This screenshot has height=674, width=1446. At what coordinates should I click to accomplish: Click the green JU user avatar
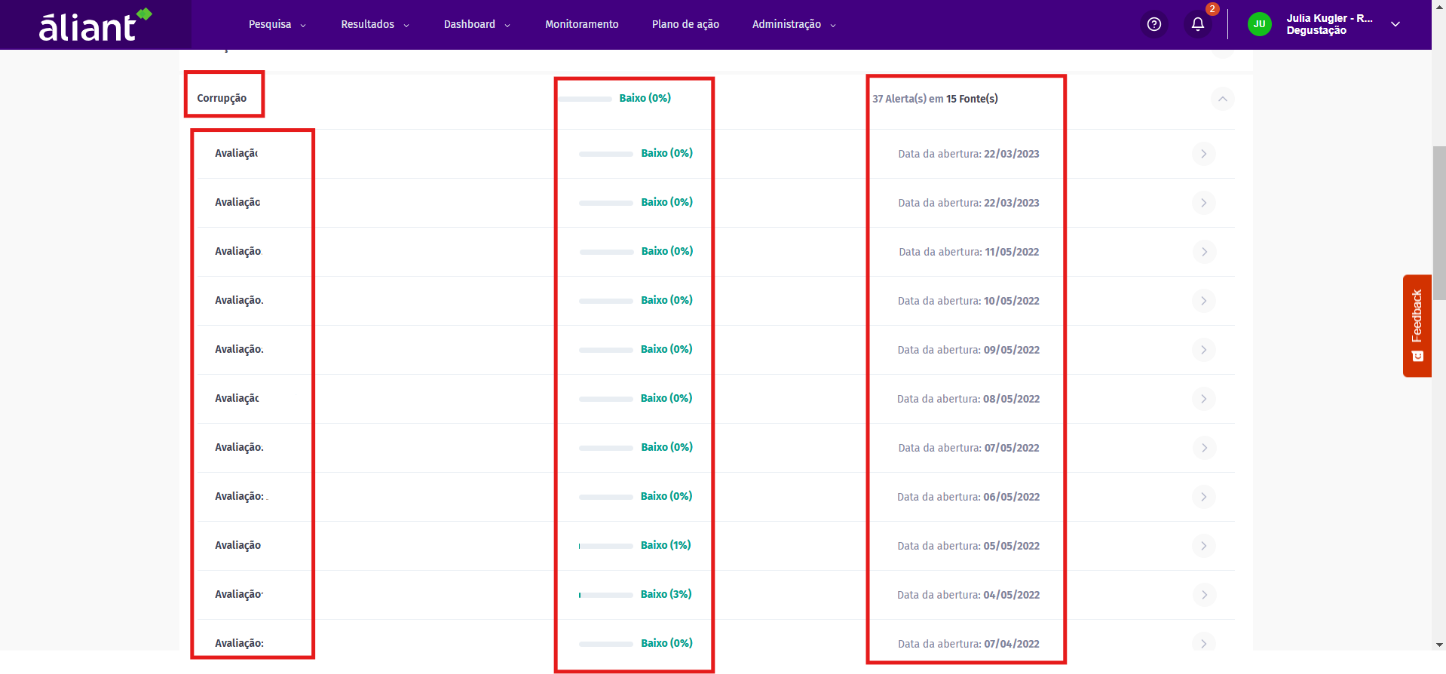coord(1259,24)
